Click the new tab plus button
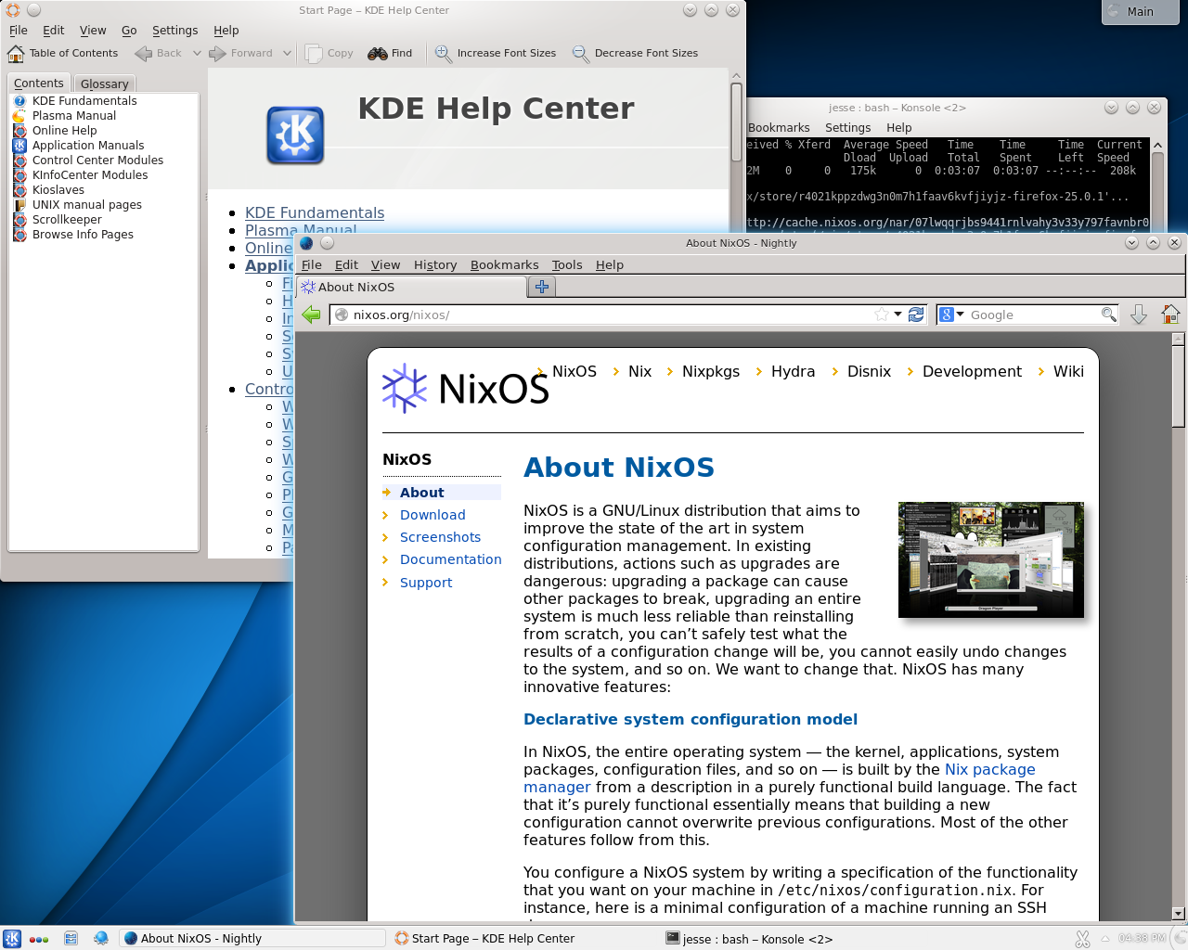The image size is (1188, 950). coord(542,287)
